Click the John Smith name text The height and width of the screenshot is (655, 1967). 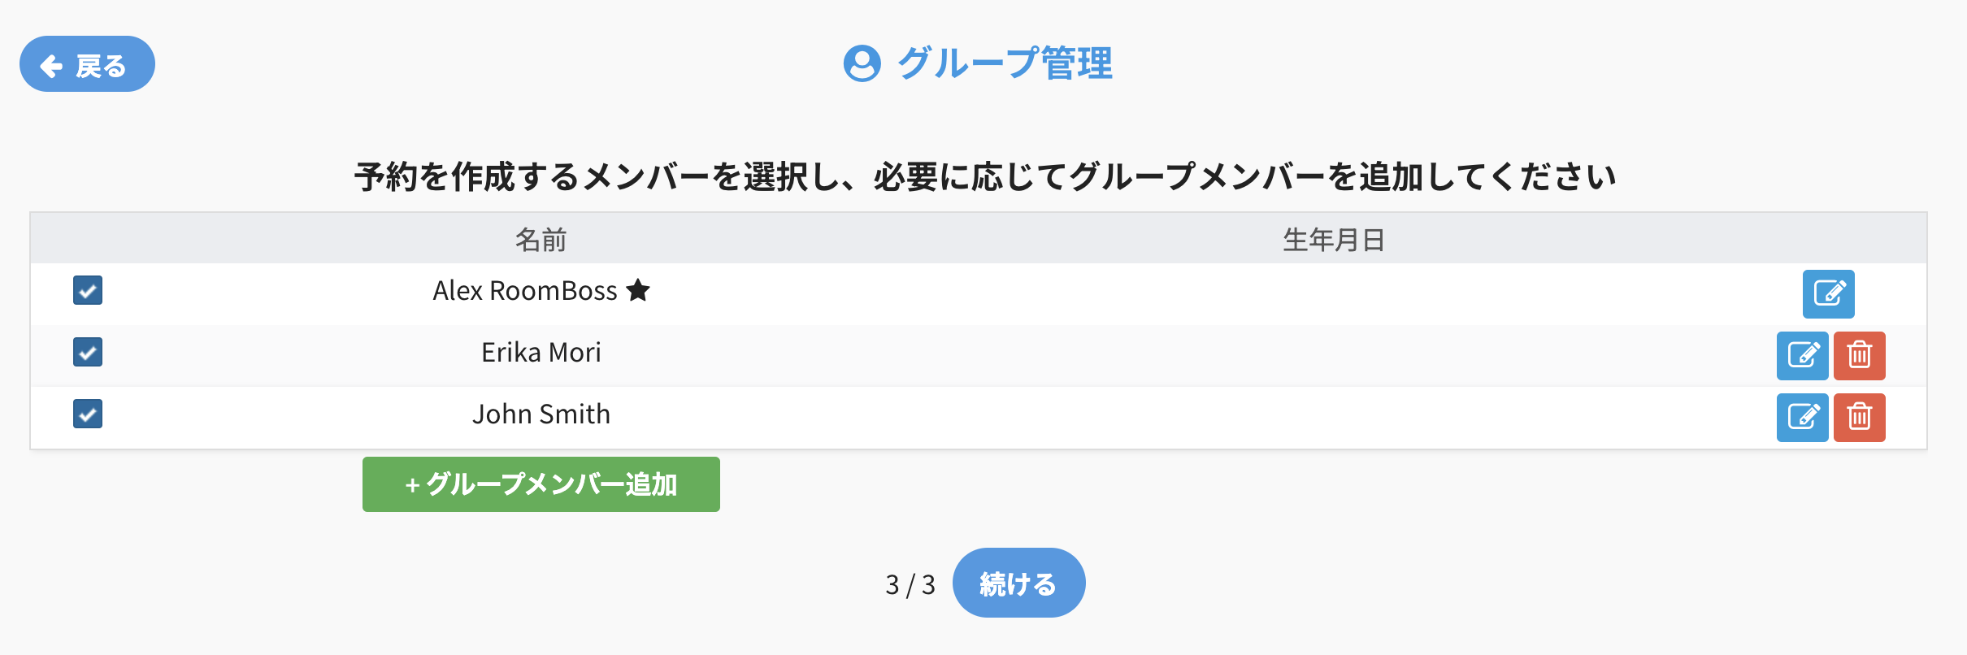click(x=541, y=414)
